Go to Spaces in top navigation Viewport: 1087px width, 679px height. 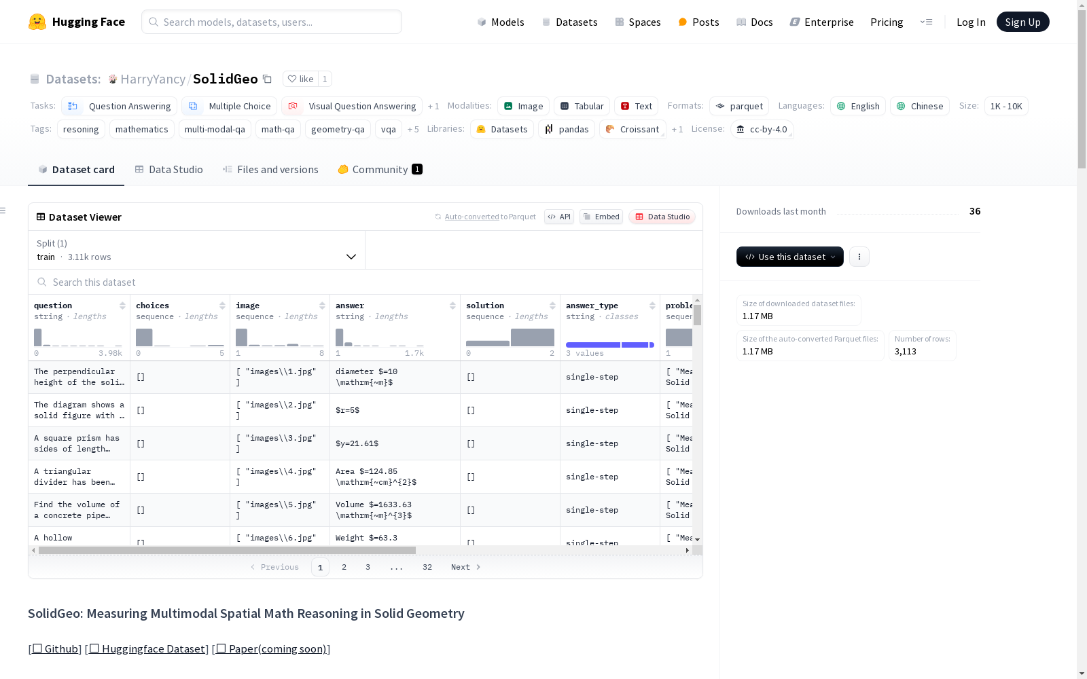pos(637,22)
